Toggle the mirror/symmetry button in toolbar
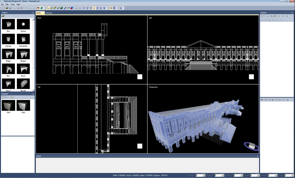This screenshot has height=178, width=295. (x=111, y=8)
